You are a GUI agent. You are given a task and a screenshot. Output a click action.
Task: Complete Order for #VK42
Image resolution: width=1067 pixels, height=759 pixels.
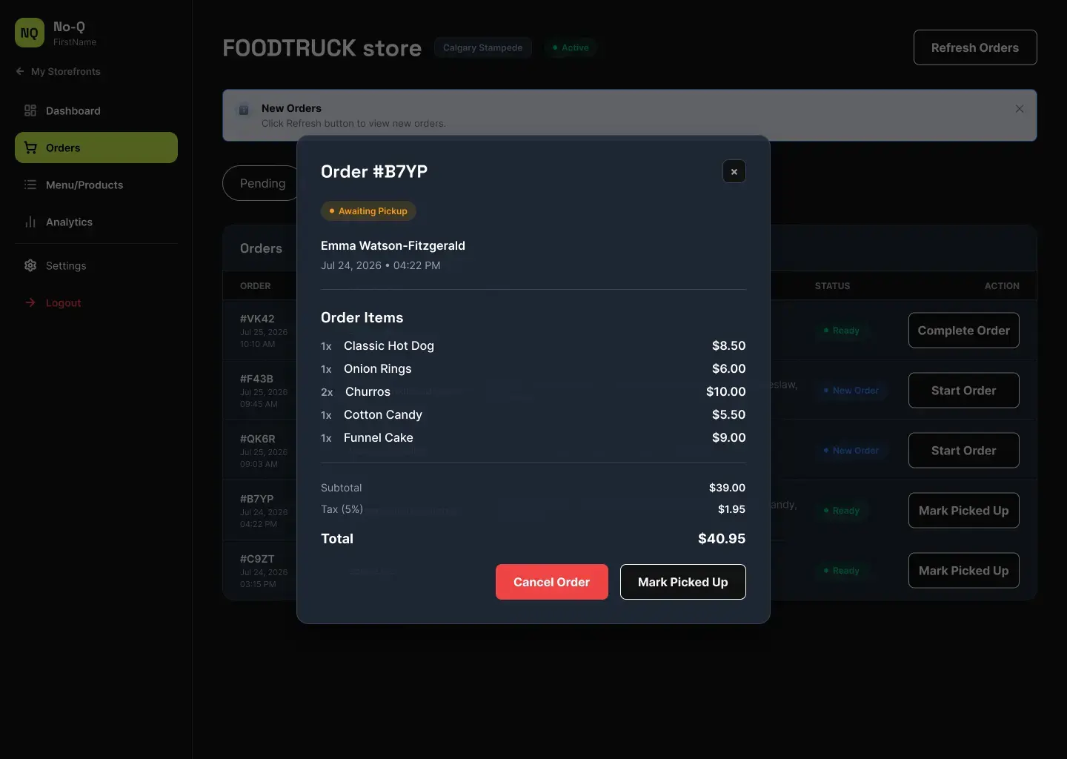[964, 331]
